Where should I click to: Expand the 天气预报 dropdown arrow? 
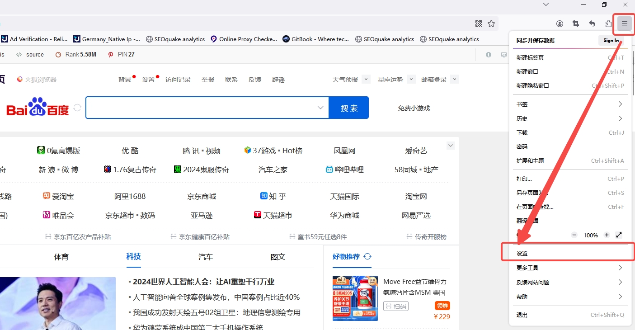[x=366, y=79]
